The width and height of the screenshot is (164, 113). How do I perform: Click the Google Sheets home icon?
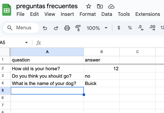(7, 10)
